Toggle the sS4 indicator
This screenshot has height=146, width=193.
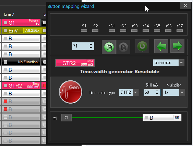[x=146, y=30]
